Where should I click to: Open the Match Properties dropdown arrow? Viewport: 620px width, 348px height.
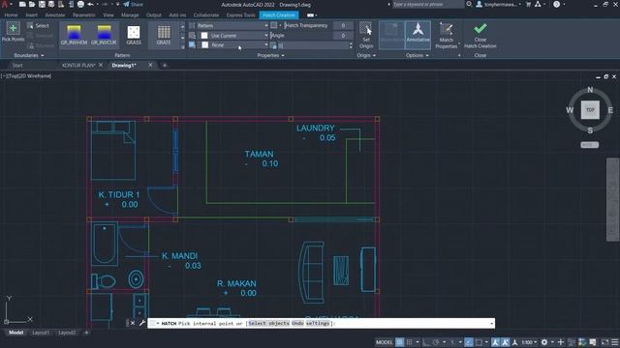pyautogui.click(x=459, y=43)
